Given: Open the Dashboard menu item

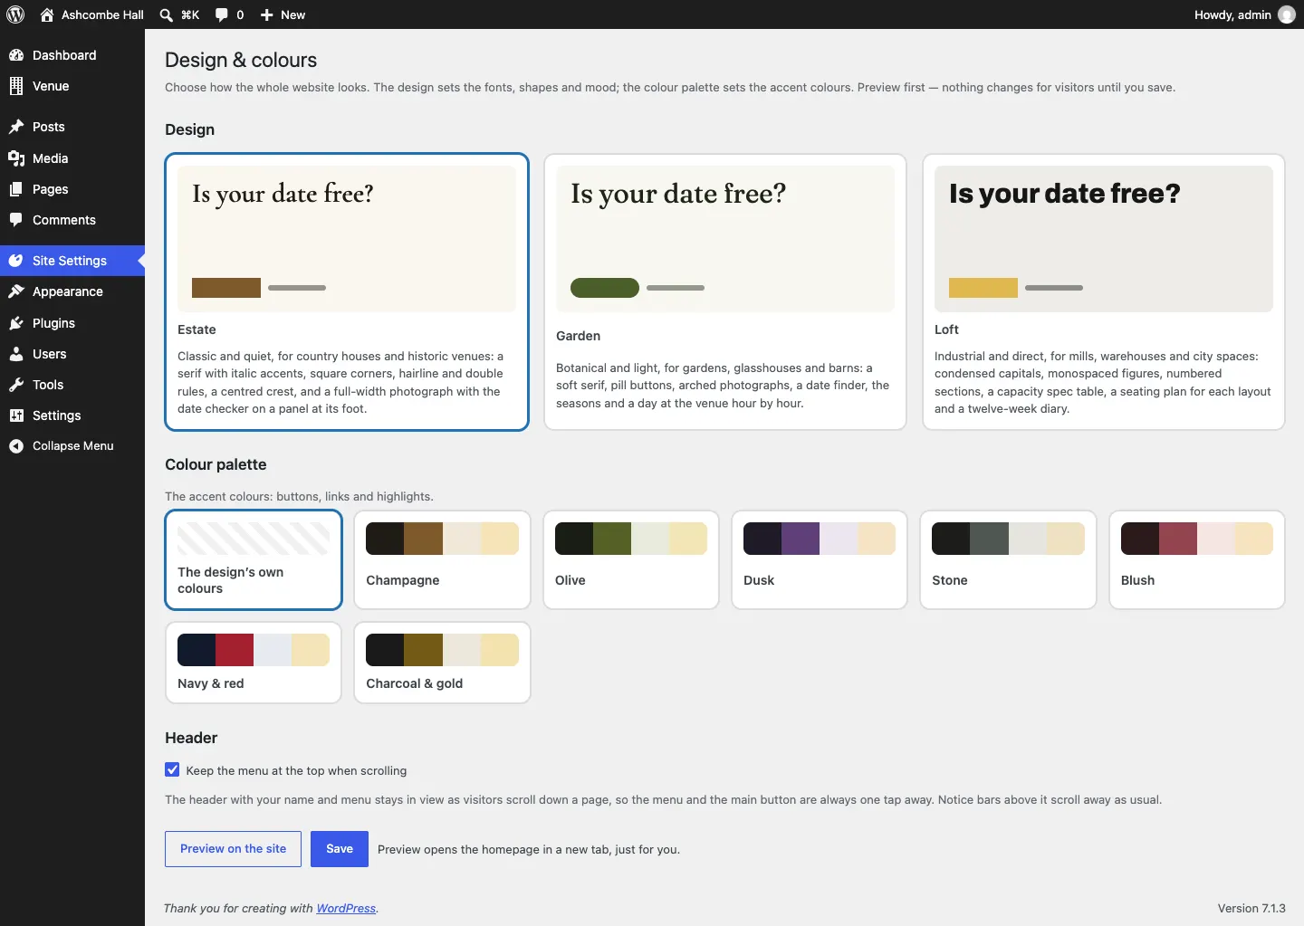Looking at the screenshot, I should [x=72, y=55].
